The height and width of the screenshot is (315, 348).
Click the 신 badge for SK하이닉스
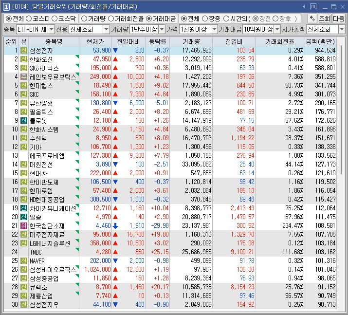(24, 68)
